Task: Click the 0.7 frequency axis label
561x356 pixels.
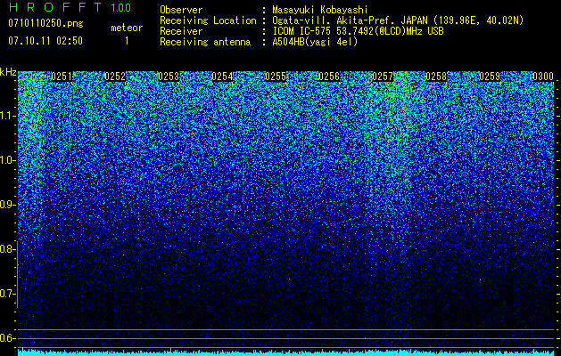Action: 6,294
